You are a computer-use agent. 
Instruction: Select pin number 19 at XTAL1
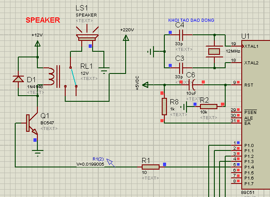[233, 44]
